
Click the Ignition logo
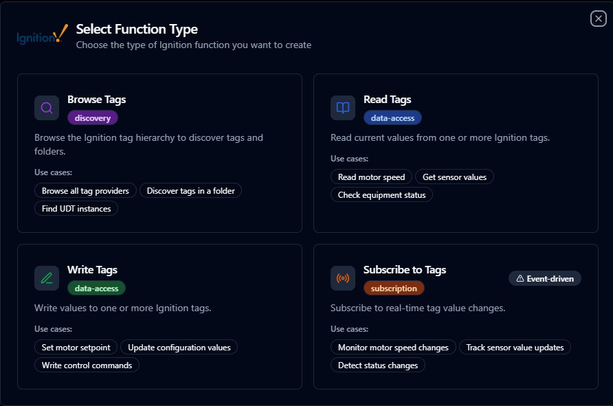[42, 36]
